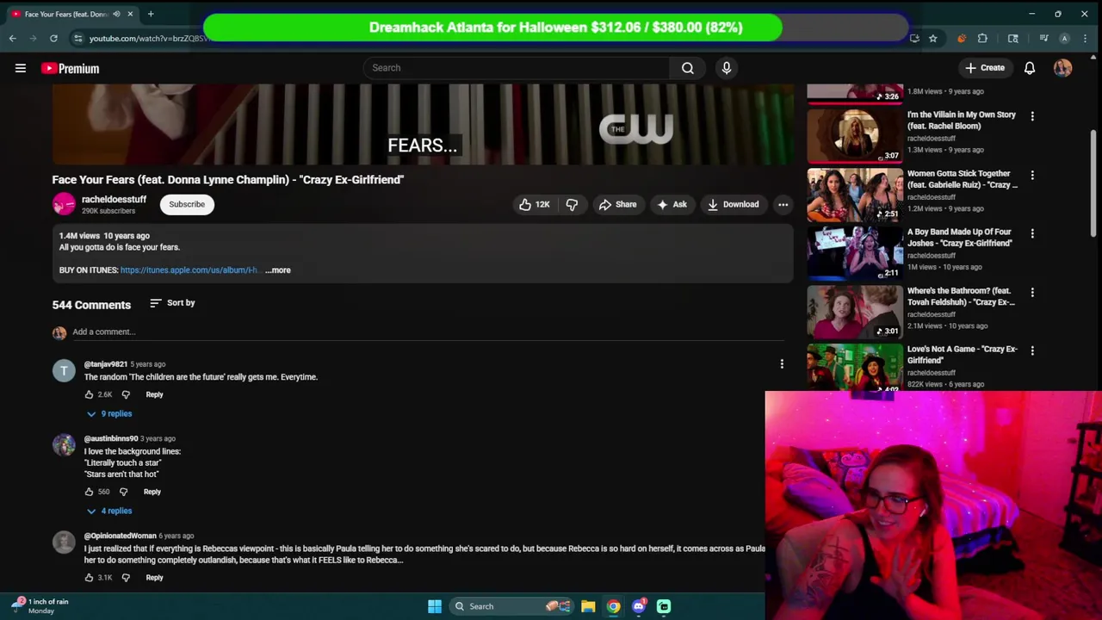Open options menu for @tanjav9821 comment
The image size is (1102, 620).
pyautogui.click(x=782, y=364)
